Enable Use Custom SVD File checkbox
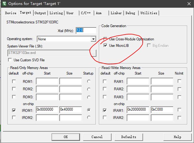Image resolution: width=194 pixels, height=143 pixels. point(10,60)
